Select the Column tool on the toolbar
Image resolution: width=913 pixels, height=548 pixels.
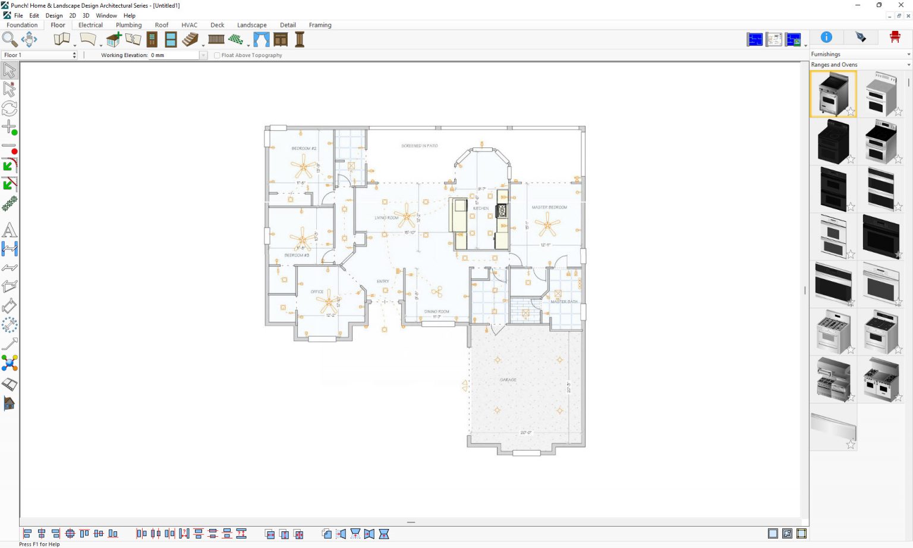click(300, 39)
